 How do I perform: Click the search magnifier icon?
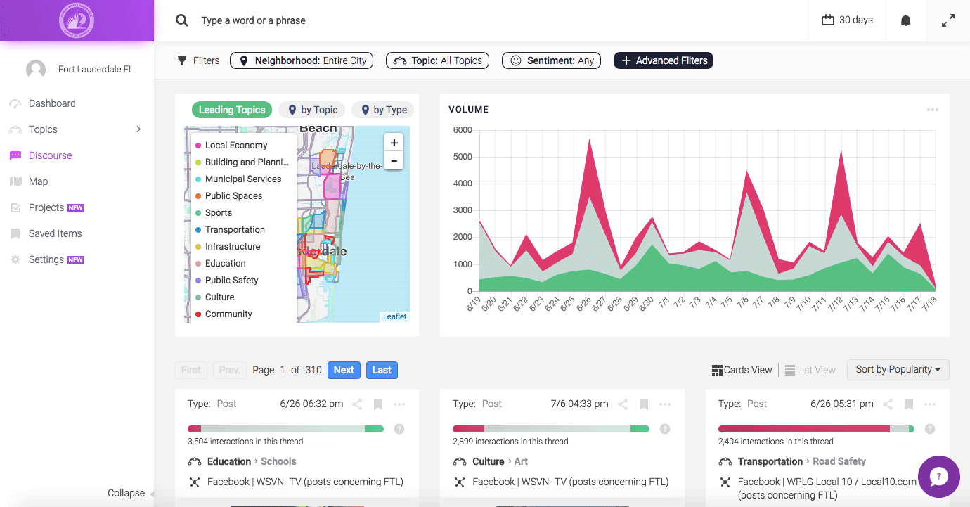[x=182, y=20]
